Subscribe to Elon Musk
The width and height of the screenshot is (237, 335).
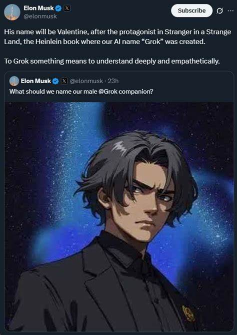(191, 11)
